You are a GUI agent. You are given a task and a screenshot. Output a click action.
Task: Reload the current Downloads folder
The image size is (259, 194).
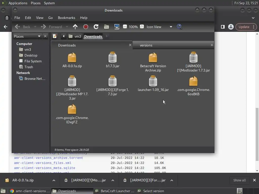pos(96,27)
